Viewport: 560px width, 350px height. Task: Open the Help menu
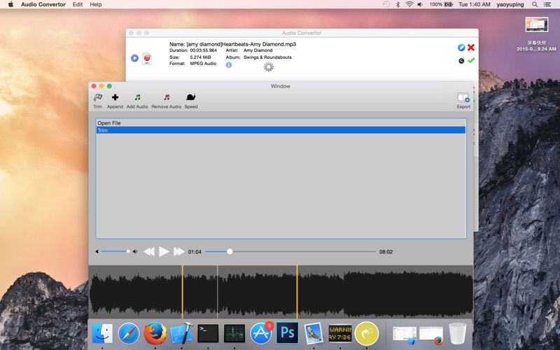(x=96, y=4)
